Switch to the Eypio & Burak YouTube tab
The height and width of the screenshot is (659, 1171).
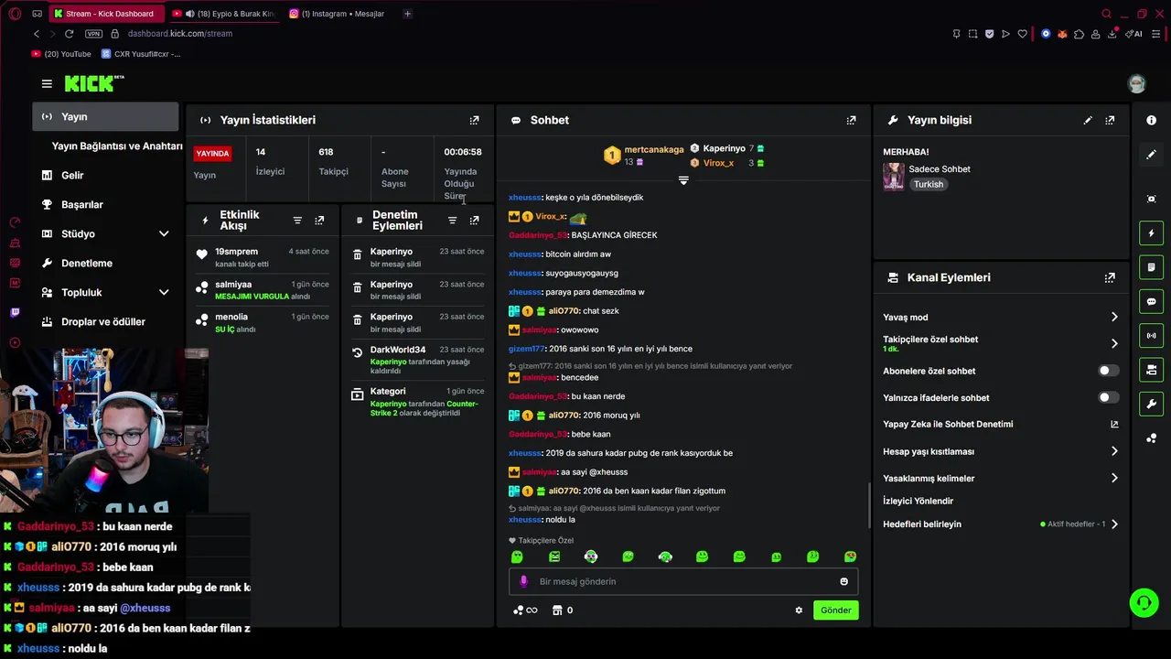223,14
